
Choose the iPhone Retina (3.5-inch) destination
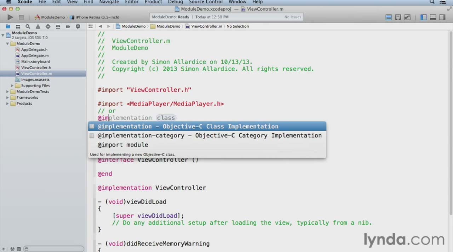coord(94,17)
